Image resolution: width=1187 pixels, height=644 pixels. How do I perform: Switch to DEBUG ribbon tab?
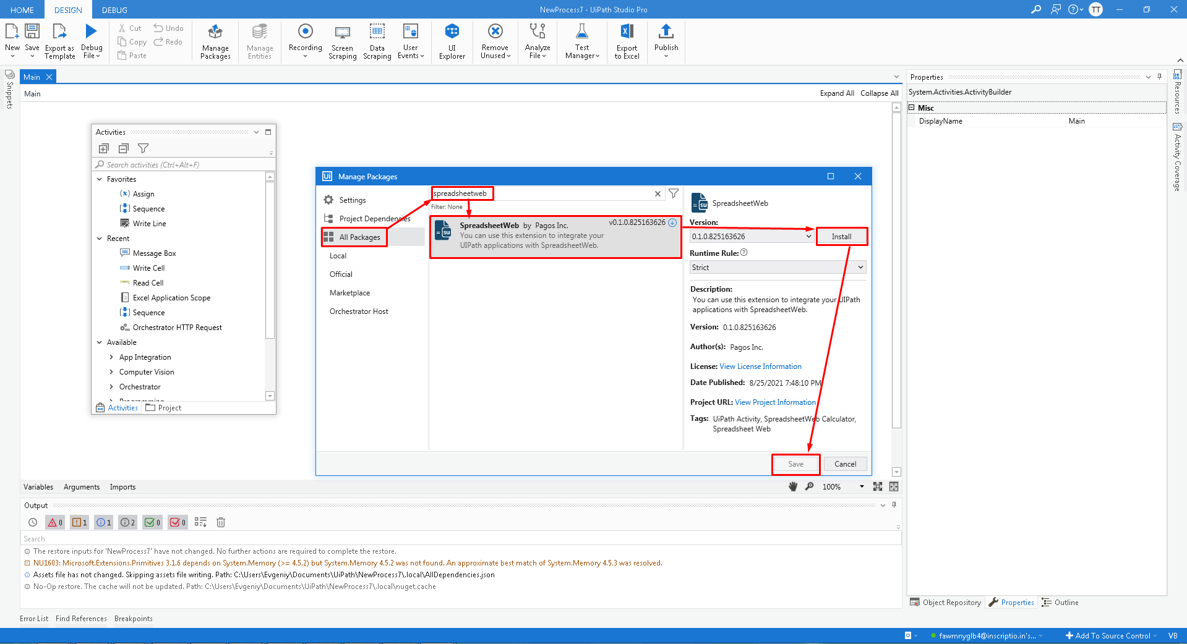point(114,10)
